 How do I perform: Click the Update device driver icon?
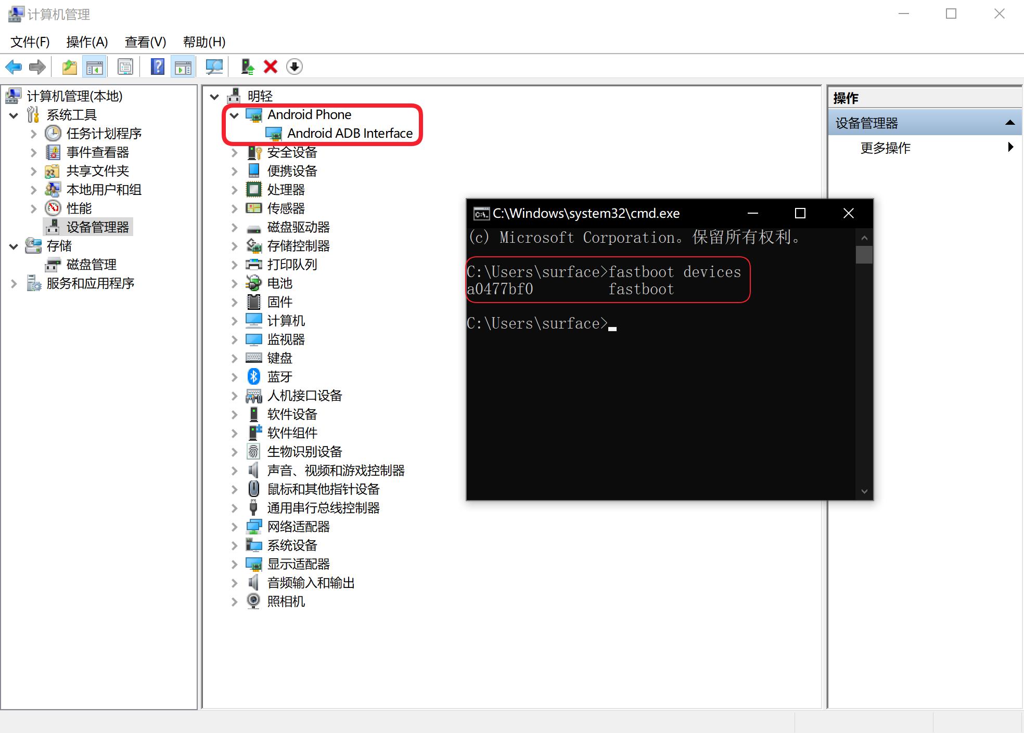(x=248, y=67)
